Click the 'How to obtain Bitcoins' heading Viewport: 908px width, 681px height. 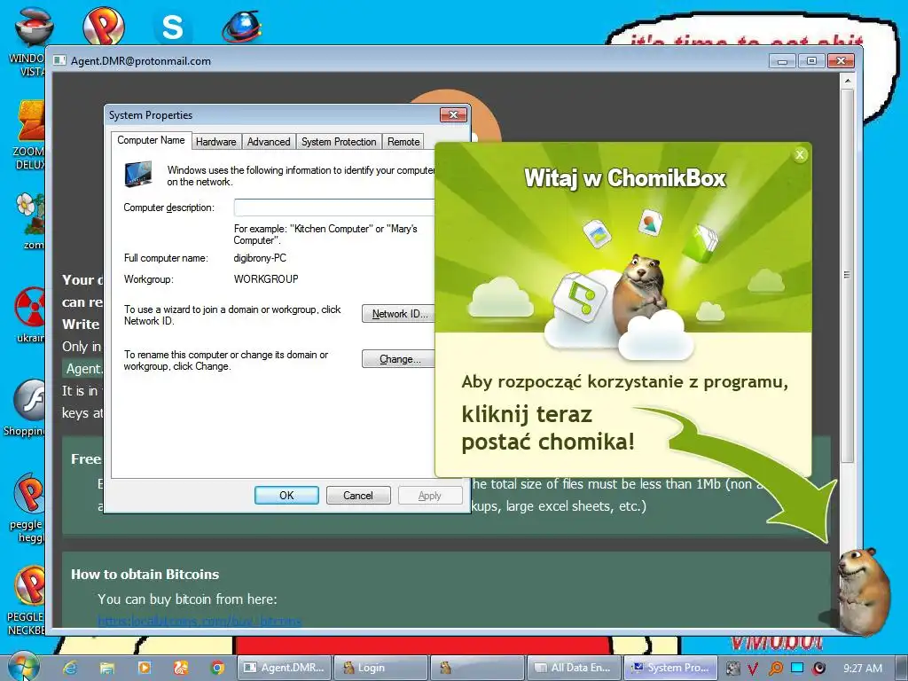[145, 574]
